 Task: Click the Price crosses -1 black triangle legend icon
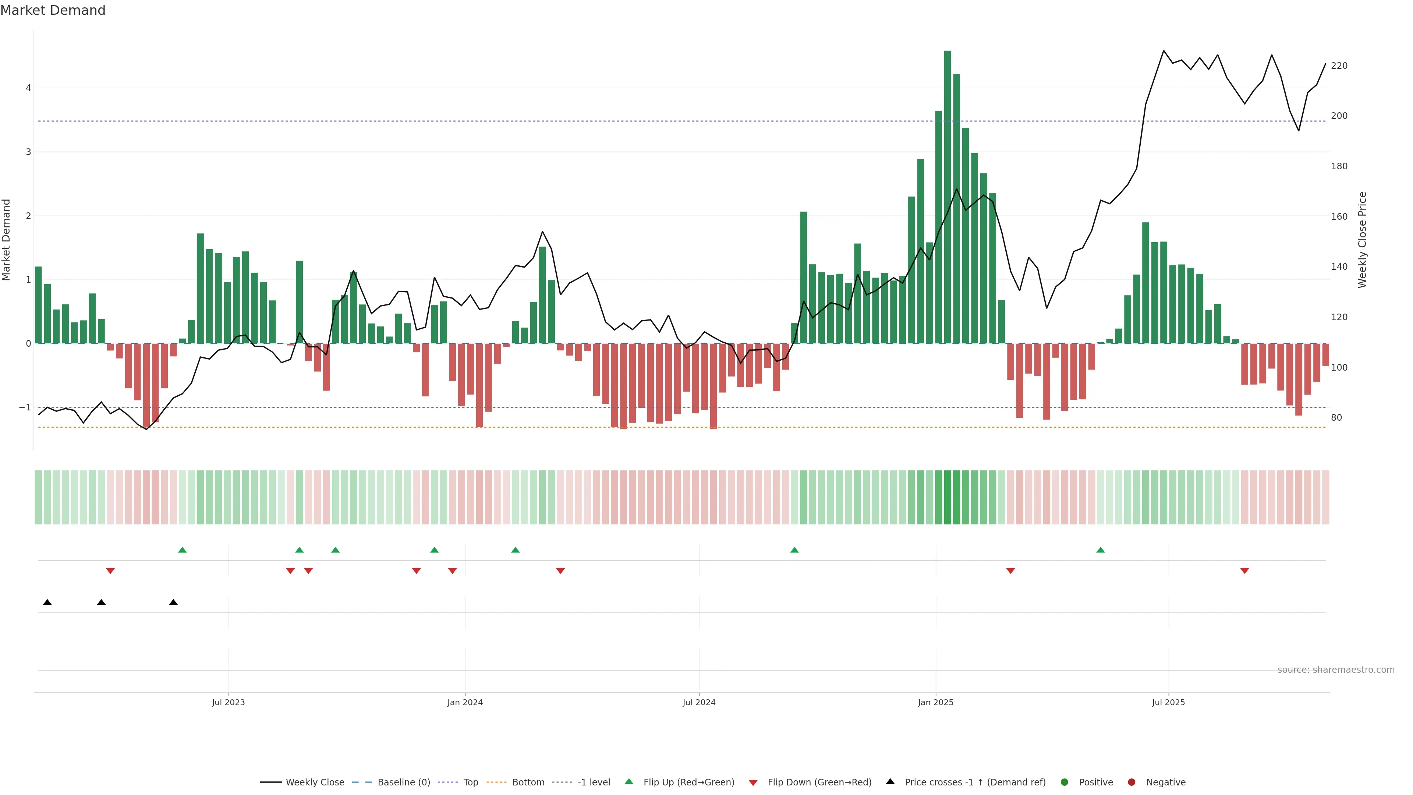click(x=890, y=781)
